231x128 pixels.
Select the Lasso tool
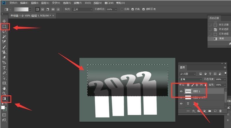coord(4,31)
